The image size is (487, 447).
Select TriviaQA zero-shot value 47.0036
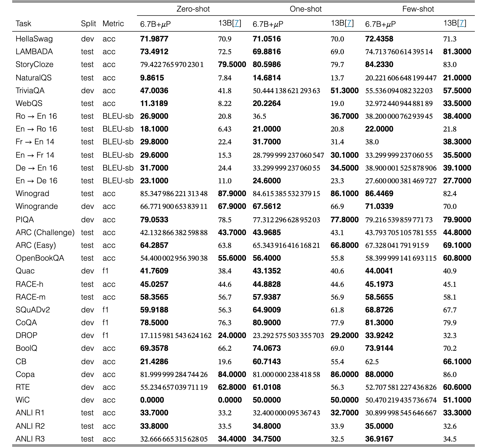[x=154, y=91]
